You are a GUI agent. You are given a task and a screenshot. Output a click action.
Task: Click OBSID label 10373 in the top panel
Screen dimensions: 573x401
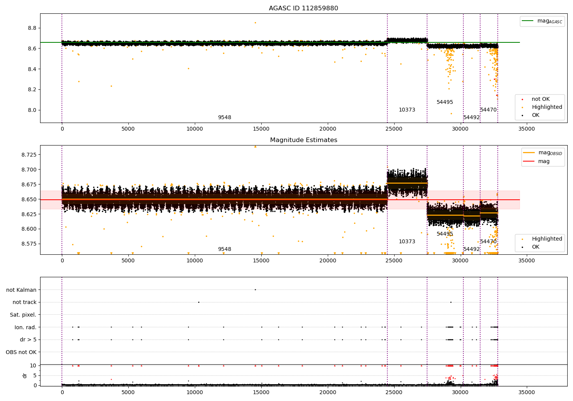point(407,110)
